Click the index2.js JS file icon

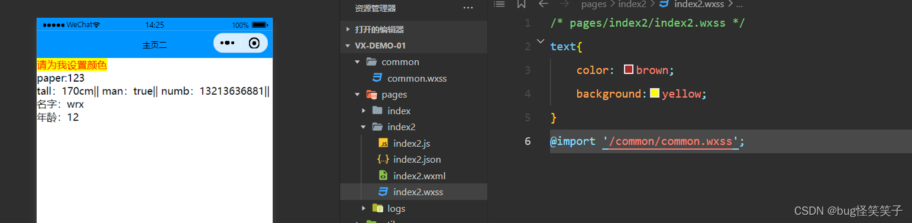pyautogui.click(x=383, y=143)
